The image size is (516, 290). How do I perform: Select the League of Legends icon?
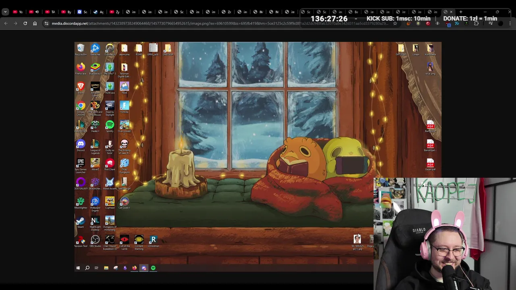95,147
